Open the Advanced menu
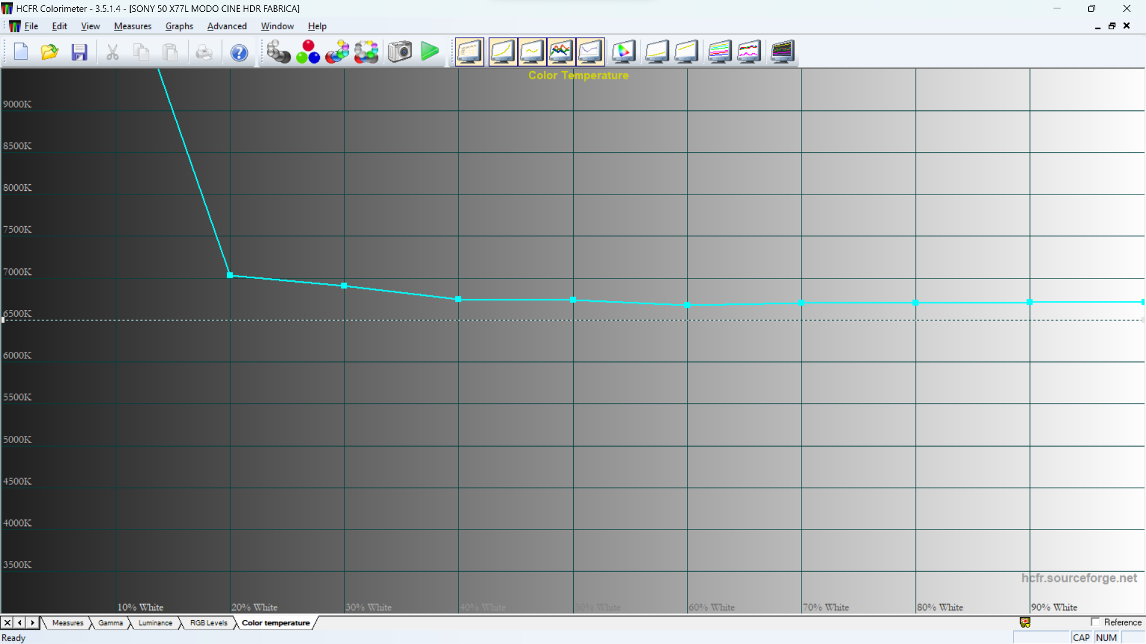 coord(227,26)
